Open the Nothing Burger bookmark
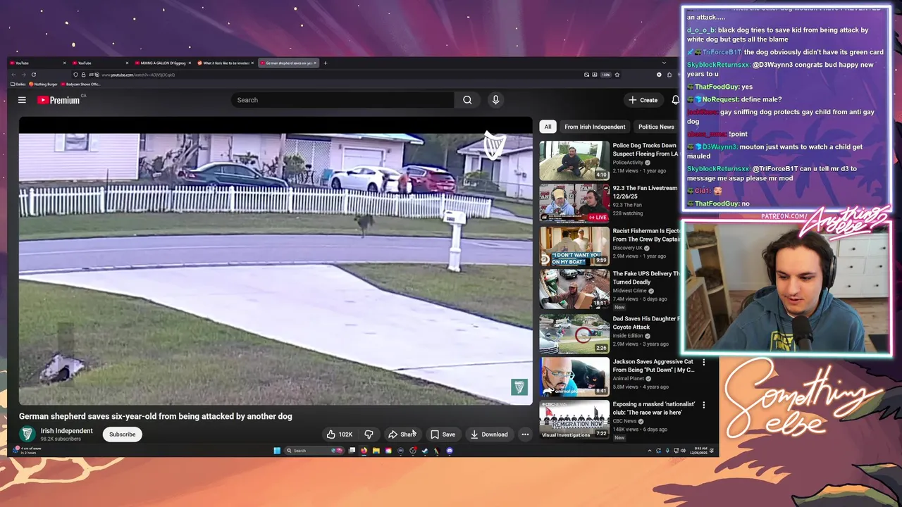Screen dimensions: 902x507 (44, 84)
